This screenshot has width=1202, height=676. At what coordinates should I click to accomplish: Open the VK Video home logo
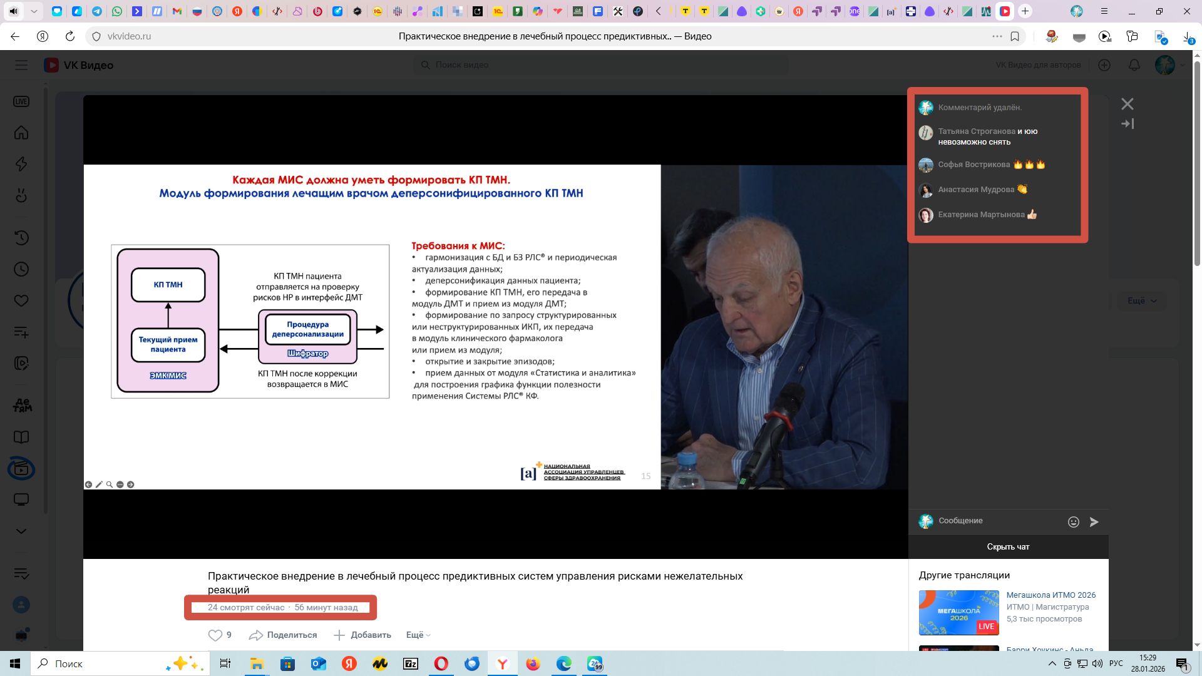[x=79, y=65]
